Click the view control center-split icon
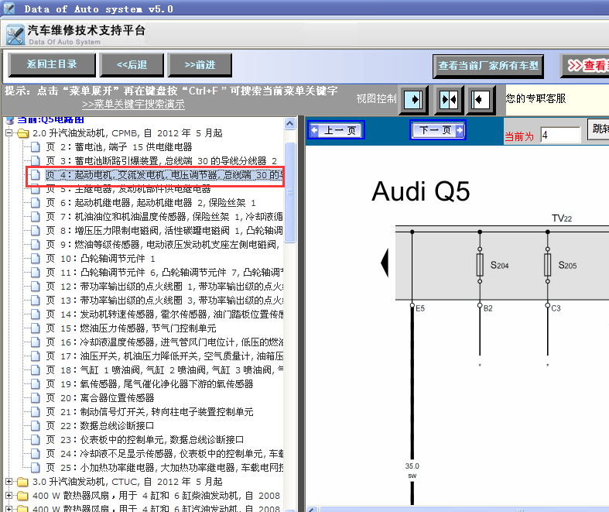The image size is (609, 512). point(449,100)
